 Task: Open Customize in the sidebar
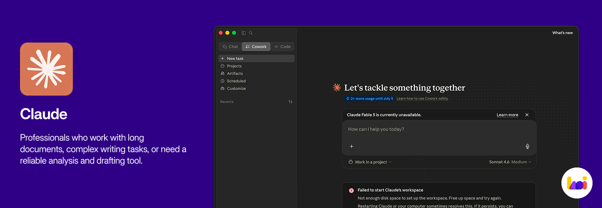[x=256, y=88]
